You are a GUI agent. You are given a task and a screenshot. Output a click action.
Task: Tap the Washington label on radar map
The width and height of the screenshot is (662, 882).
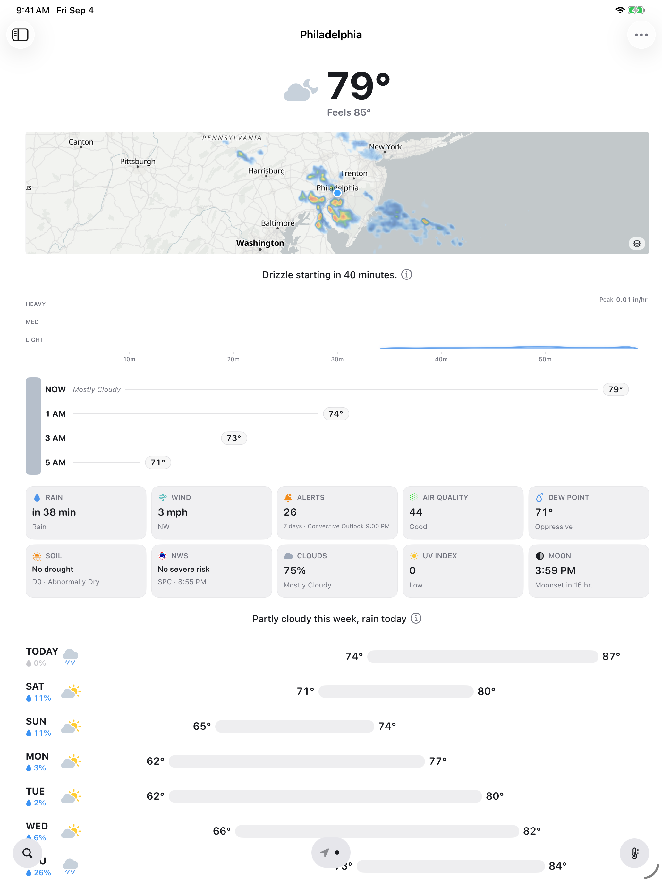tap(260, 243)
